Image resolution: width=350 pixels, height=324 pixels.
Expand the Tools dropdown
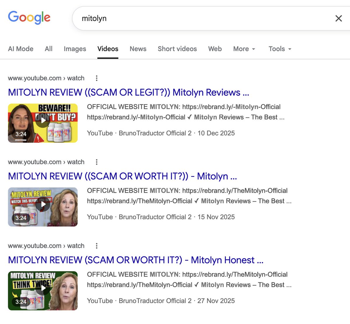[x=280, y=49]
